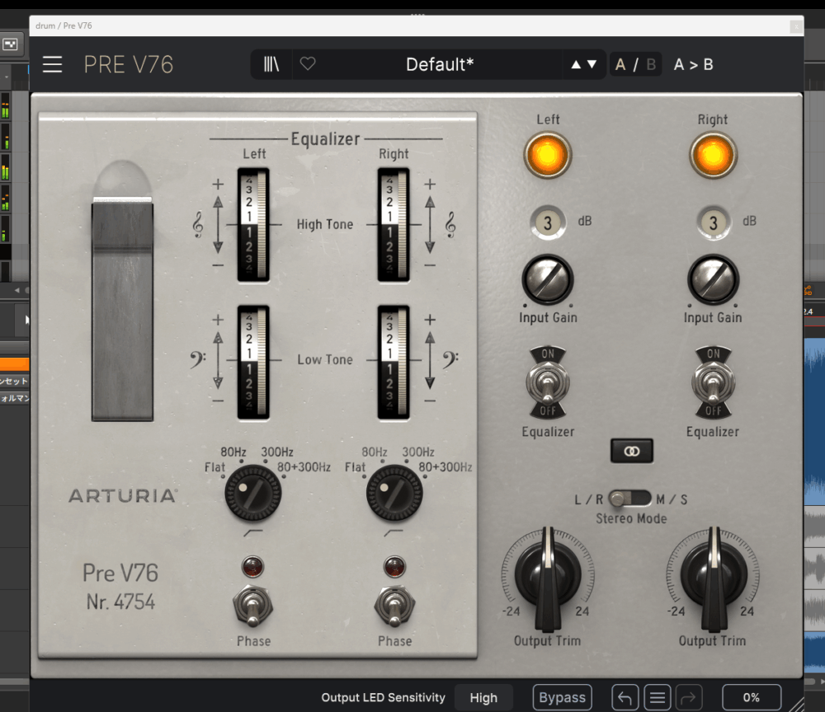Click the window resize handle in the corner
The image size is (825, 712).
[x=796, y=704]
